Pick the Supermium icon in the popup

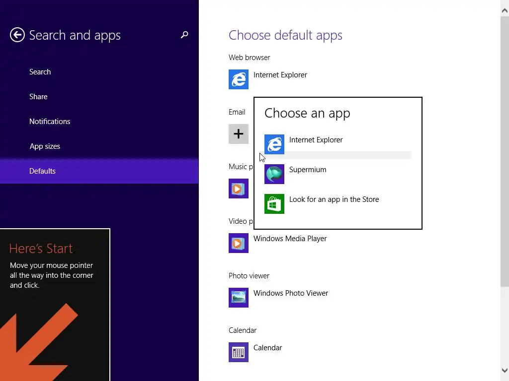coord(274,174)
